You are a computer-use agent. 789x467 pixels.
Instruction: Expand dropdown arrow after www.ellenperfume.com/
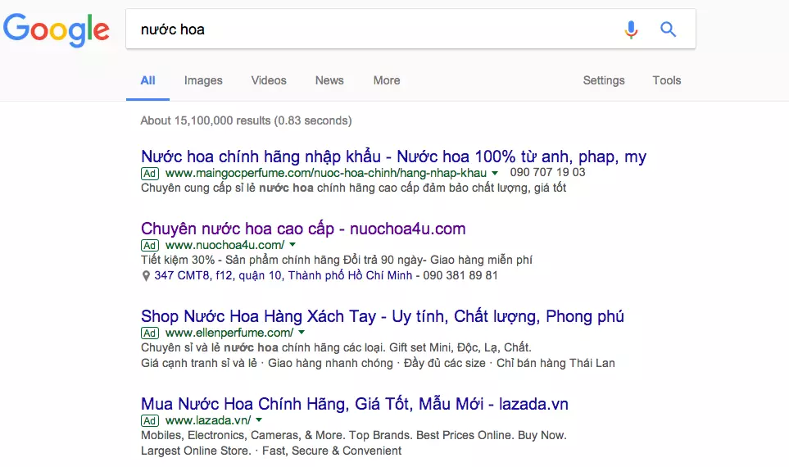302,332
